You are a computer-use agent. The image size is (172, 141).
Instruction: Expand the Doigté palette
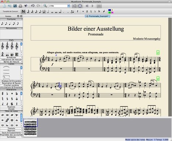click(x=11, y=109)
